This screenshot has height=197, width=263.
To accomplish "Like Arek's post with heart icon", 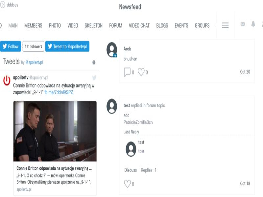I will (141, 72).
